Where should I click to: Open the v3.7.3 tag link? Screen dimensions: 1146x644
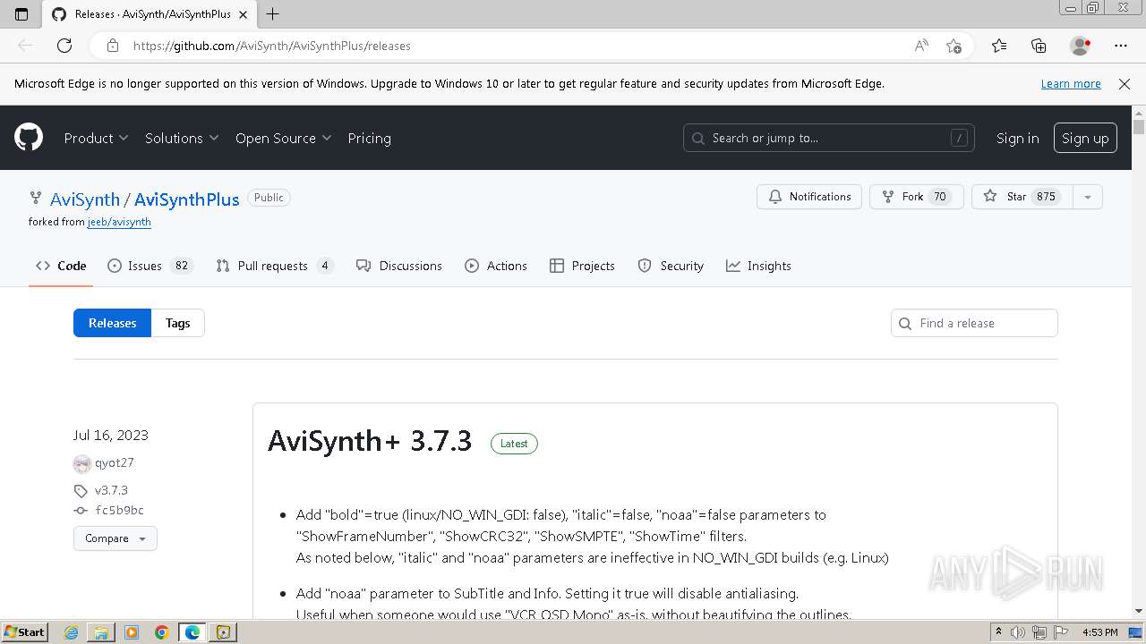click(111, 490)
